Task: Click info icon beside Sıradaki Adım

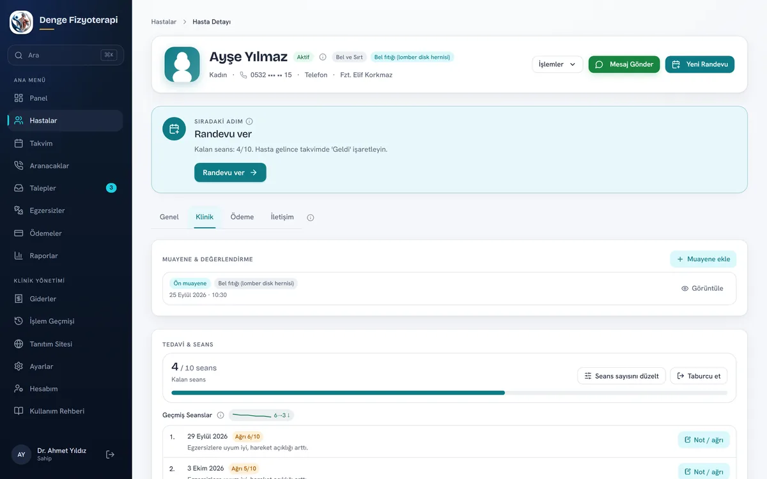Action: coord(249,121)
